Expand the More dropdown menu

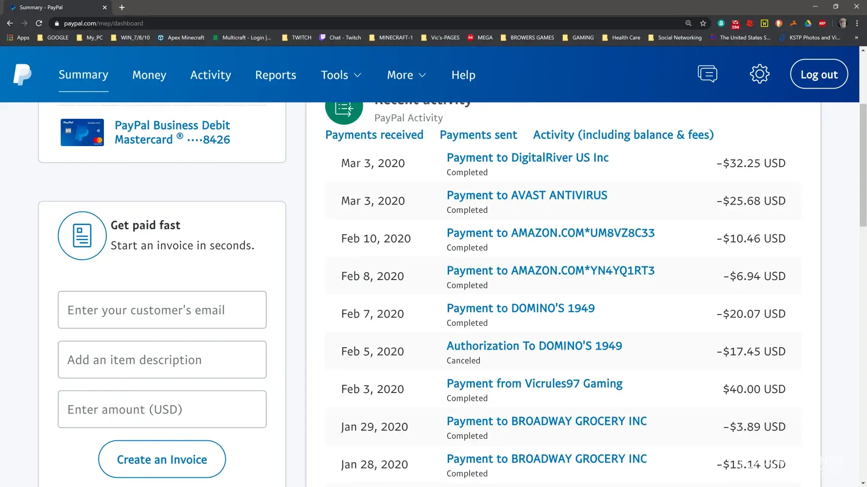click(406, 75)
